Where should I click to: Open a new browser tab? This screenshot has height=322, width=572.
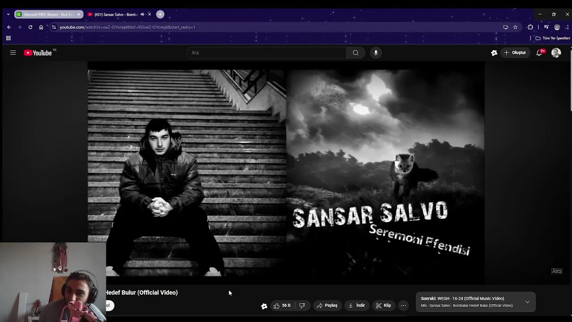(x=160, y=14)
